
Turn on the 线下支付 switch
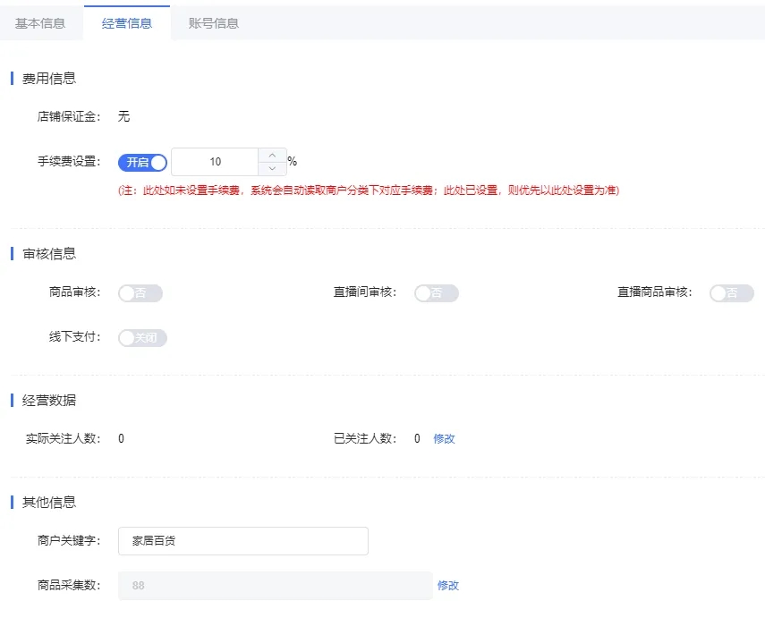click(x=141, y=338)
